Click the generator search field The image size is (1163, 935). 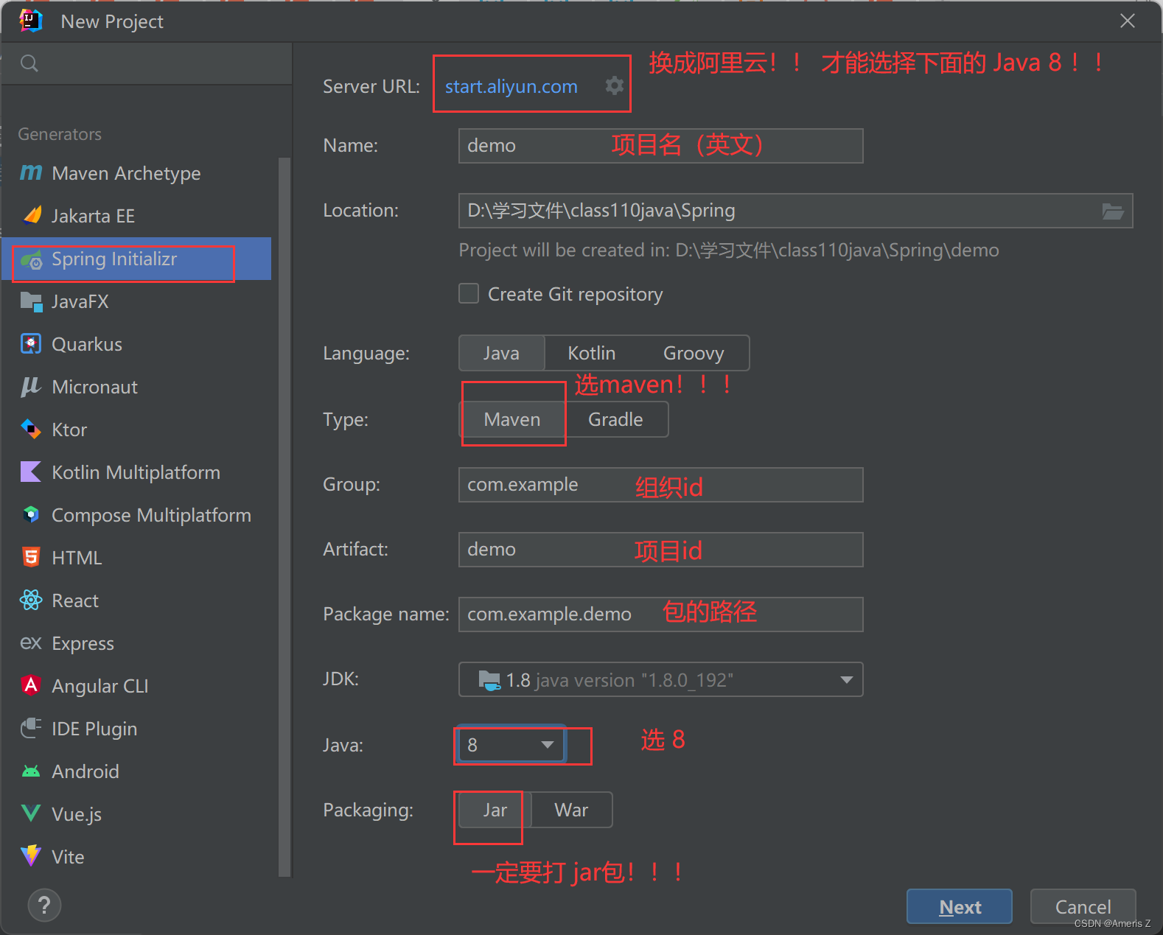point(147,63)
